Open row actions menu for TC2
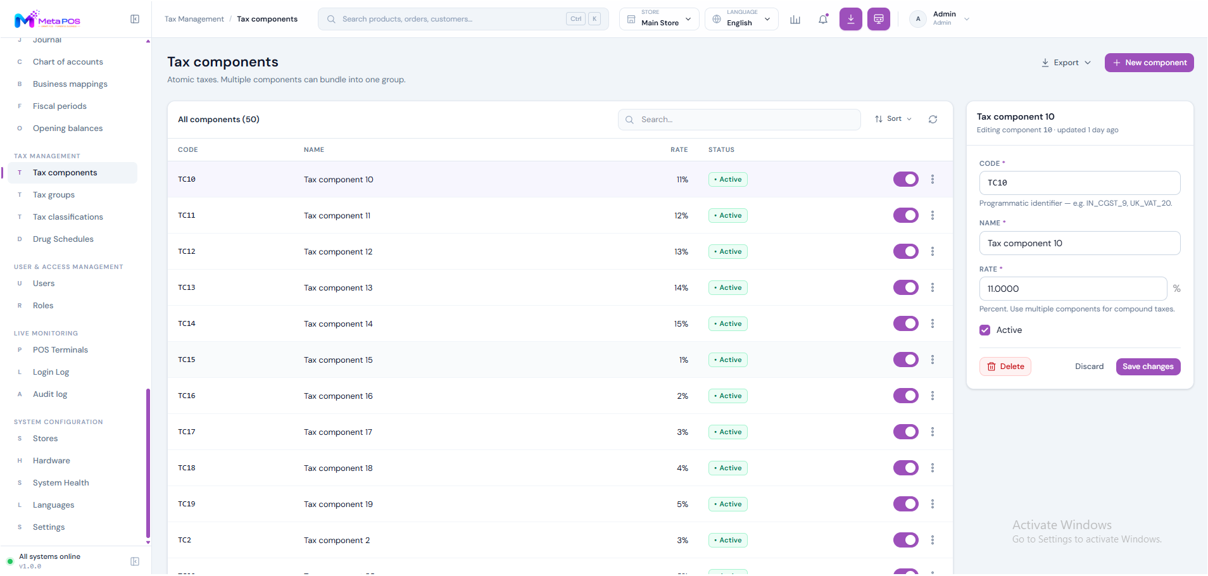 click(x=933, y=540)
